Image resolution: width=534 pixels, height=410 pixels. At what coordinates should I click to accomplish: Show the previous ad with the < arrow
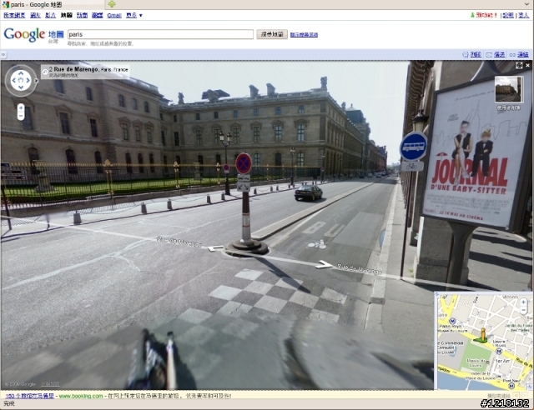[x=516, y=395]
